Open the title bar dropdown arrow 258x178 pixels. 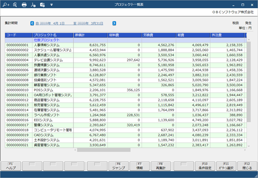click(52, 5)
